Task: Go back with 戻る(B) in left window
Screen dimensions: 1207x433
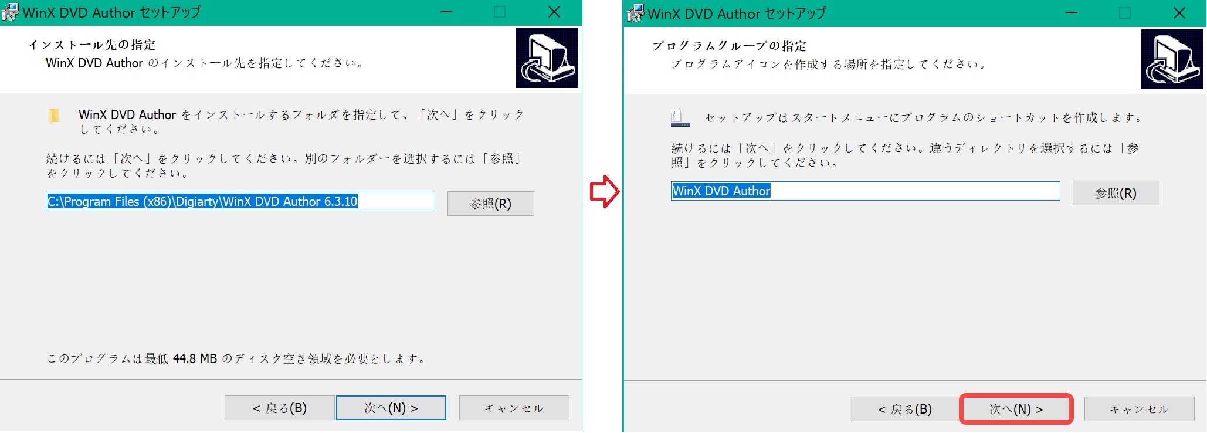Action: pyautogui.click(x=280, y=408)
